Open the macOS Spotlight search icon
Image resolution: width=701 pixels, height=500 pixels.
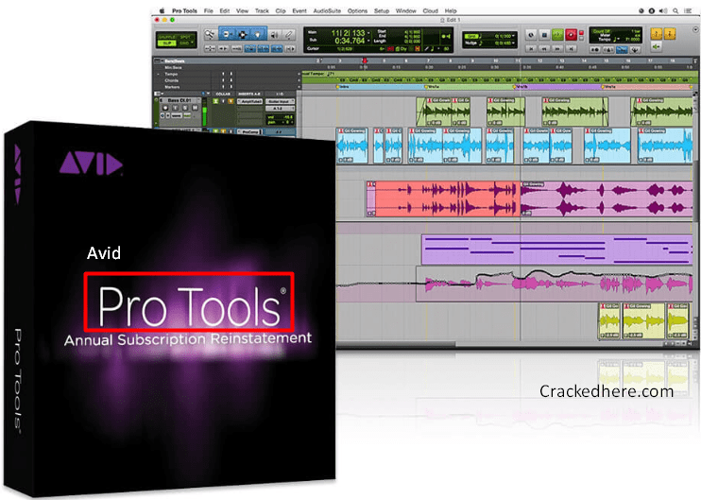(x=676, y=10)
